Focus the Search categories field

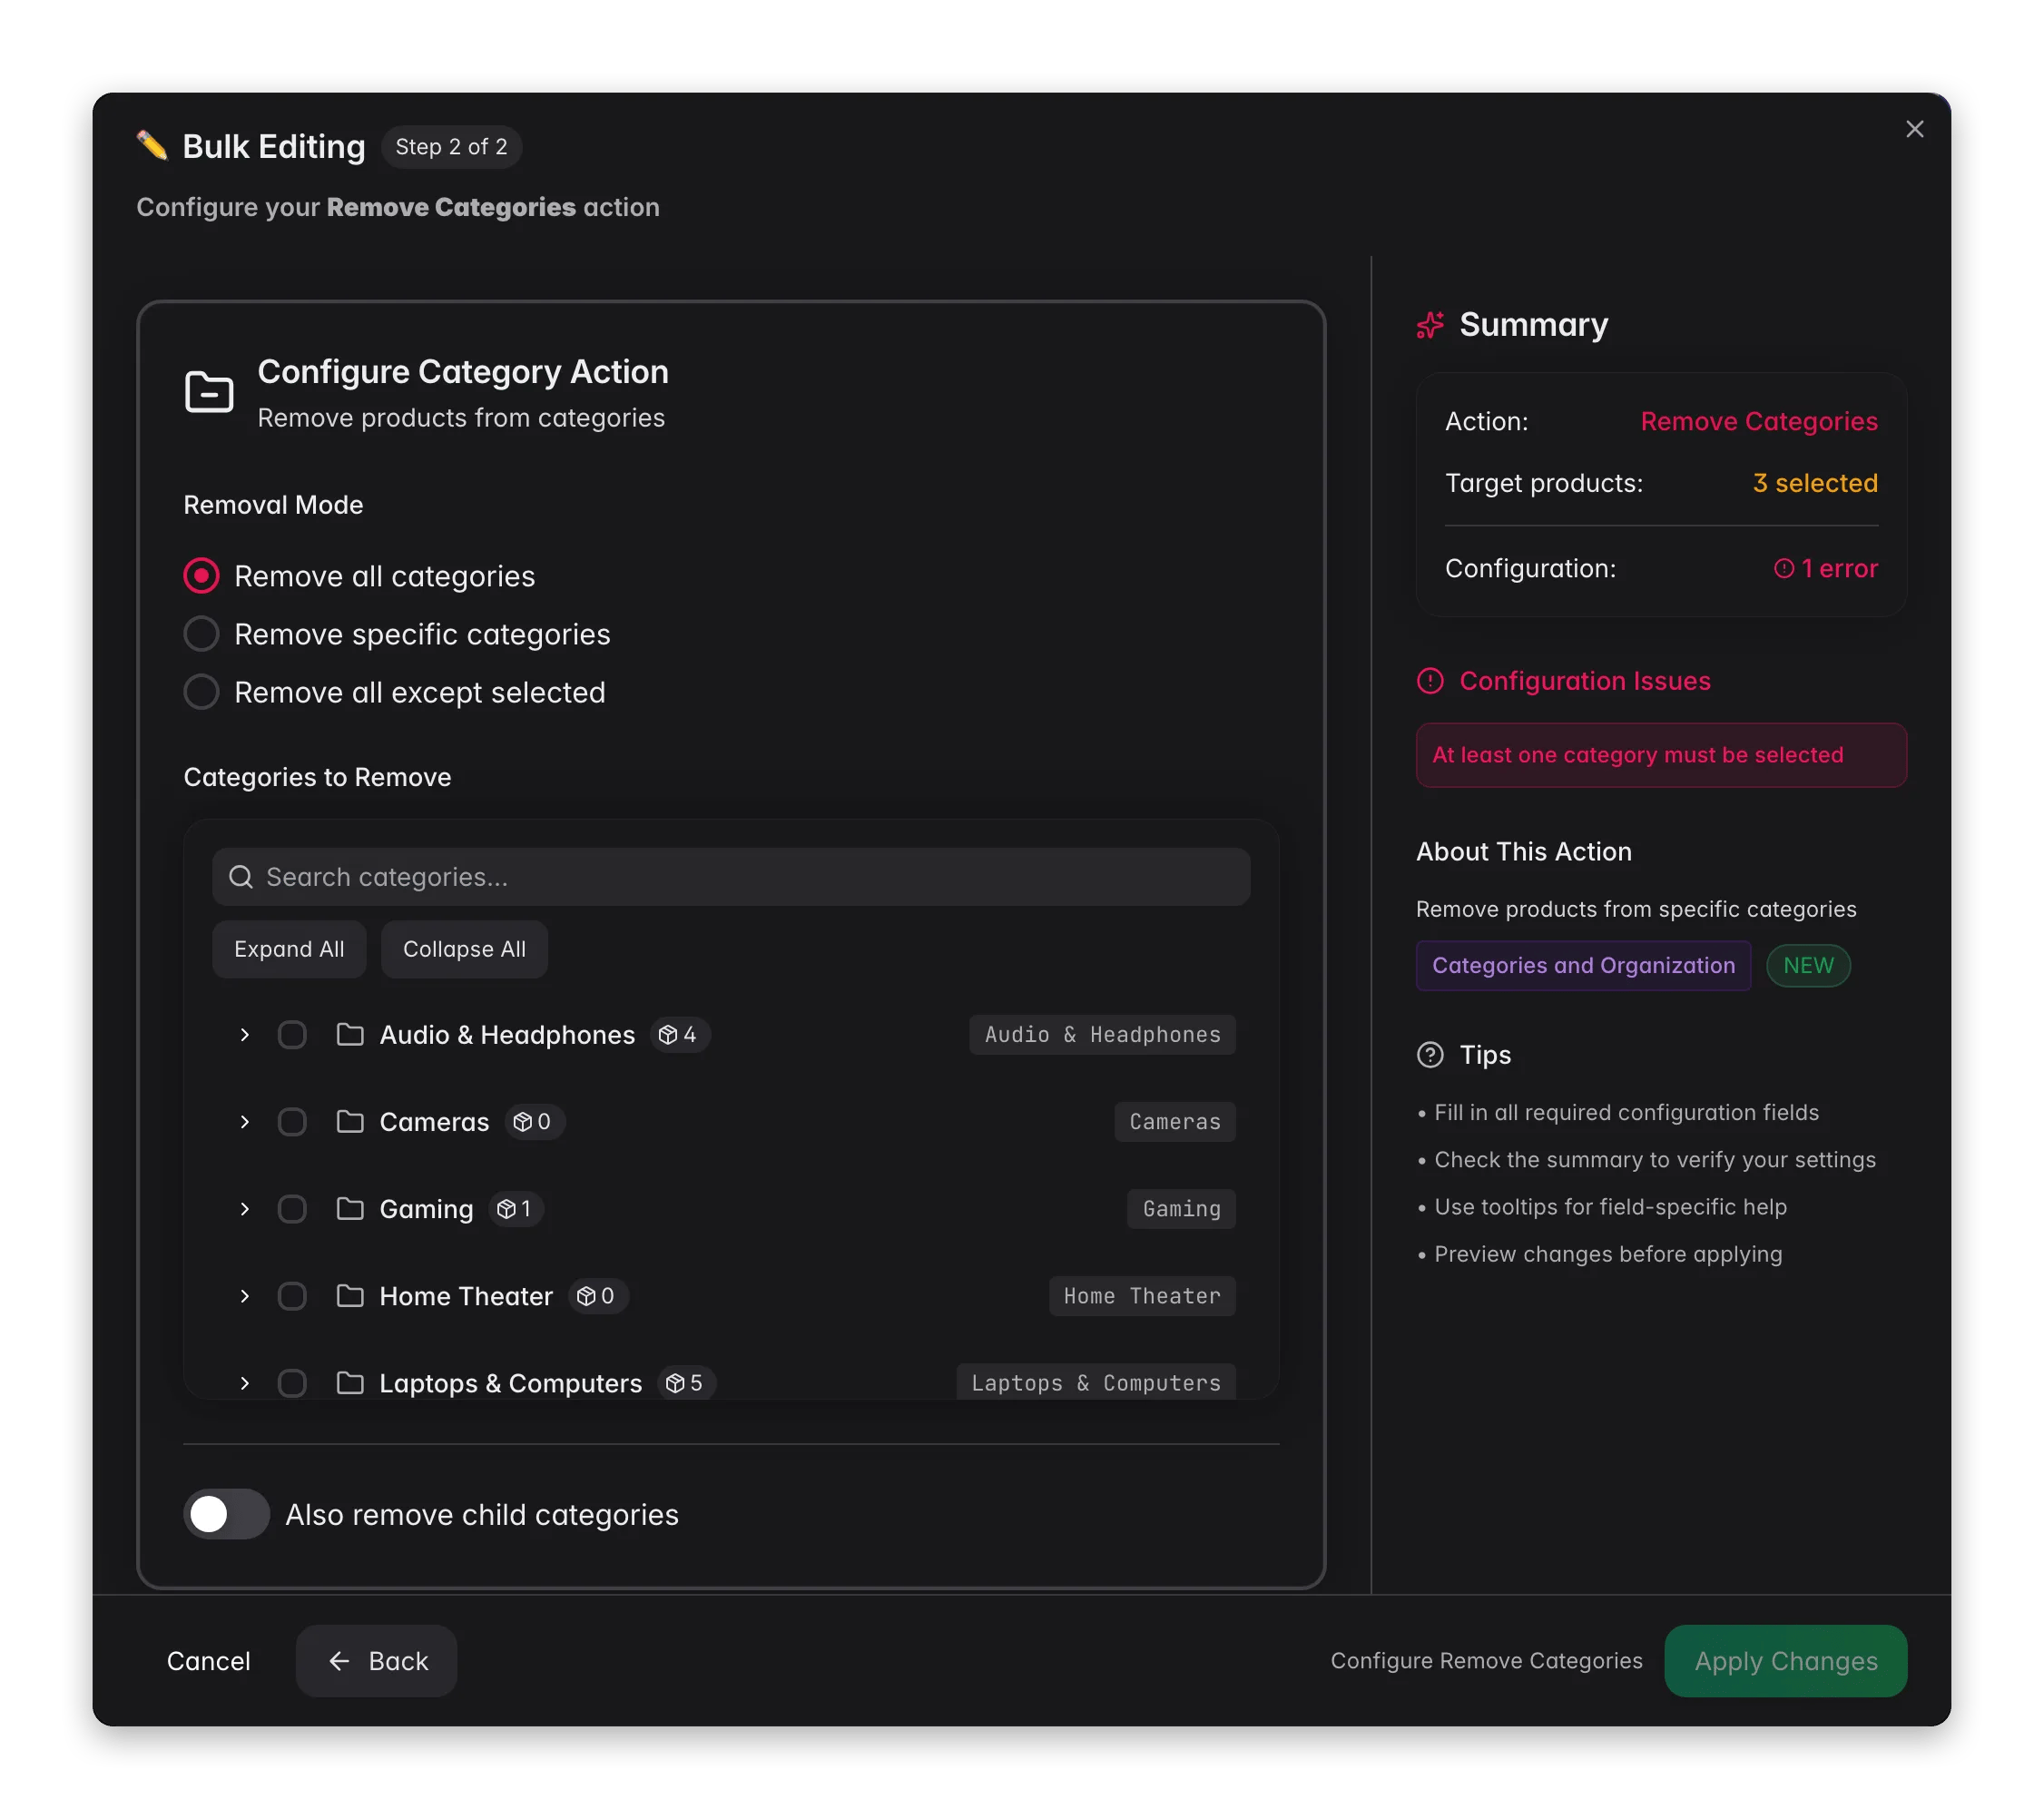pyautogui.click(x=731, y=877)
